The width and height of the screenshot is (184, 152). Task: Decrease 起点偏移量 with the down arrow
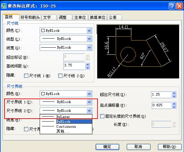pos(174,107)
